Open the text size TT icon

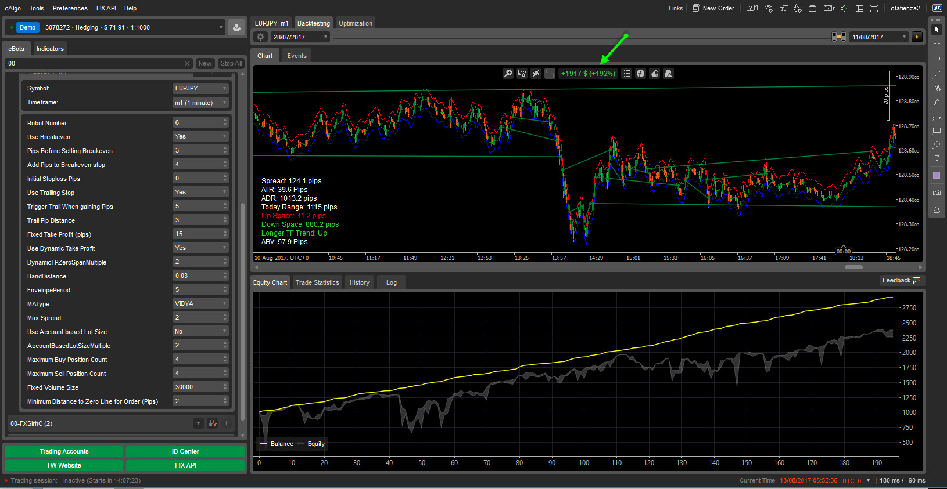[783, 8]
